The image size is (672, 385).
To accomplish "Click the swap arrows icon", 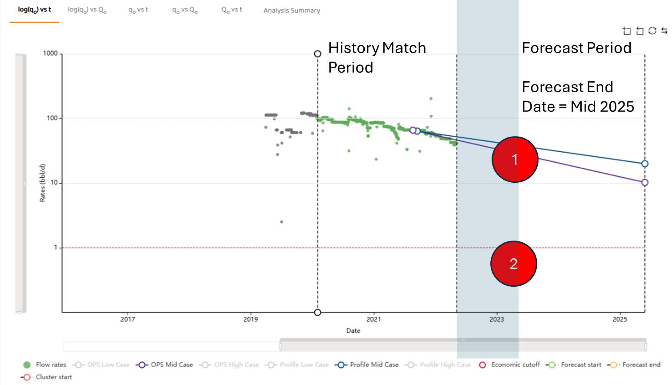I will click(x=664, y=31).
